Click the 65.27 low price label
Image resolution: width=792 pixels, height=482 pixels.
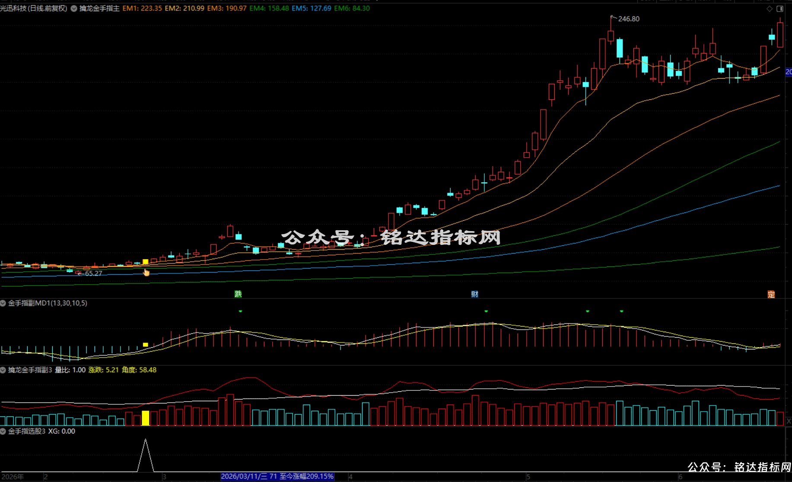(93, 273)
